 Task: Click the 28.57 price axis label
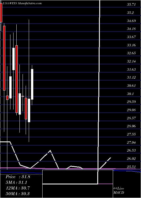131,118
